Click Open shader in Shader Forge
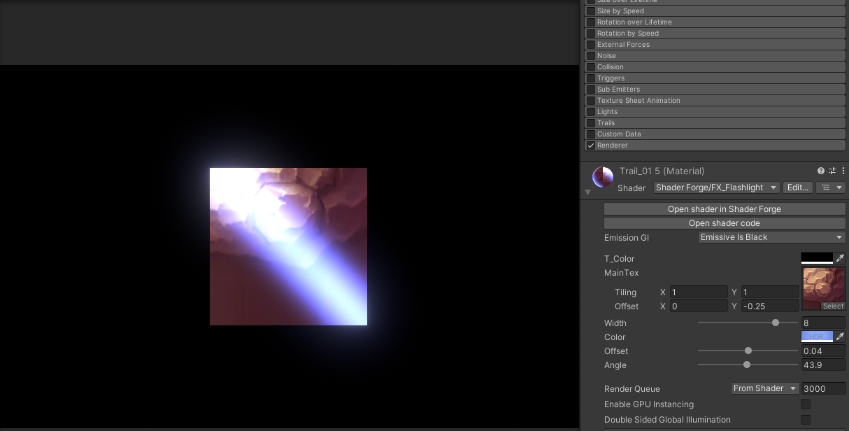849x431 pixels. click(x=724, y=209)
